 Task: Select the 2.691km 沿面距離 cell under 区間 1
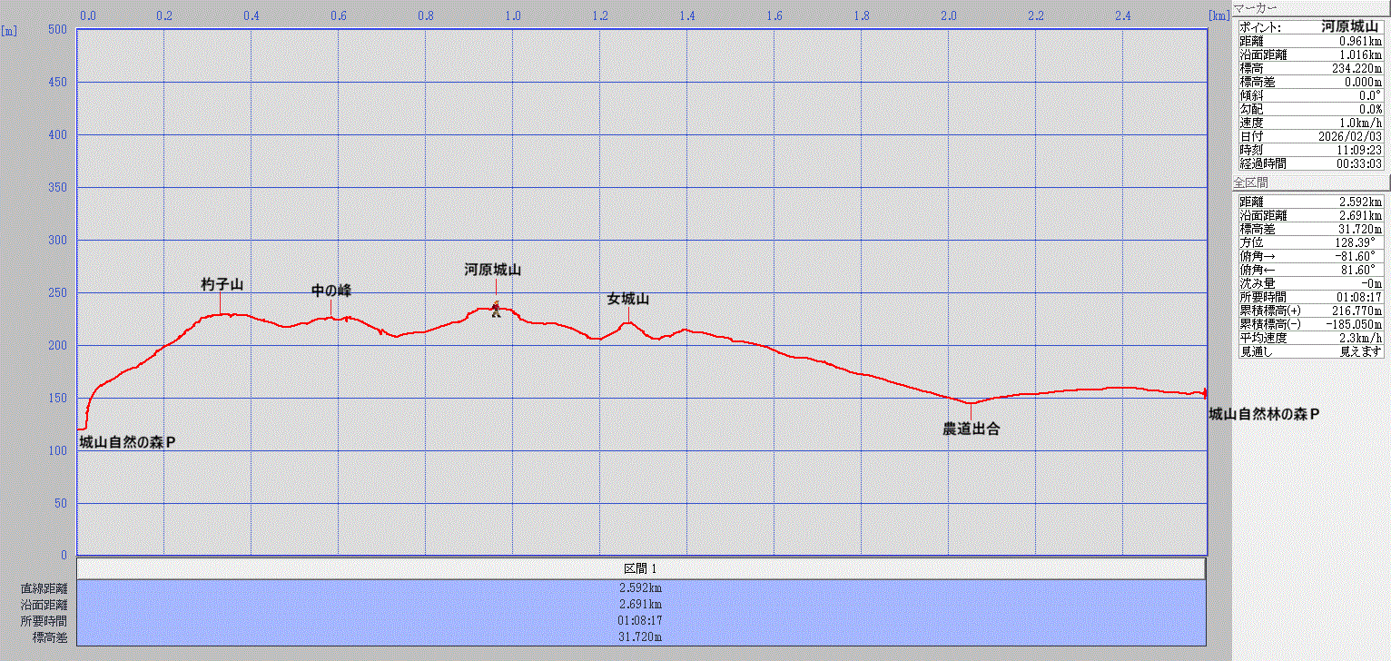point(641,604)
